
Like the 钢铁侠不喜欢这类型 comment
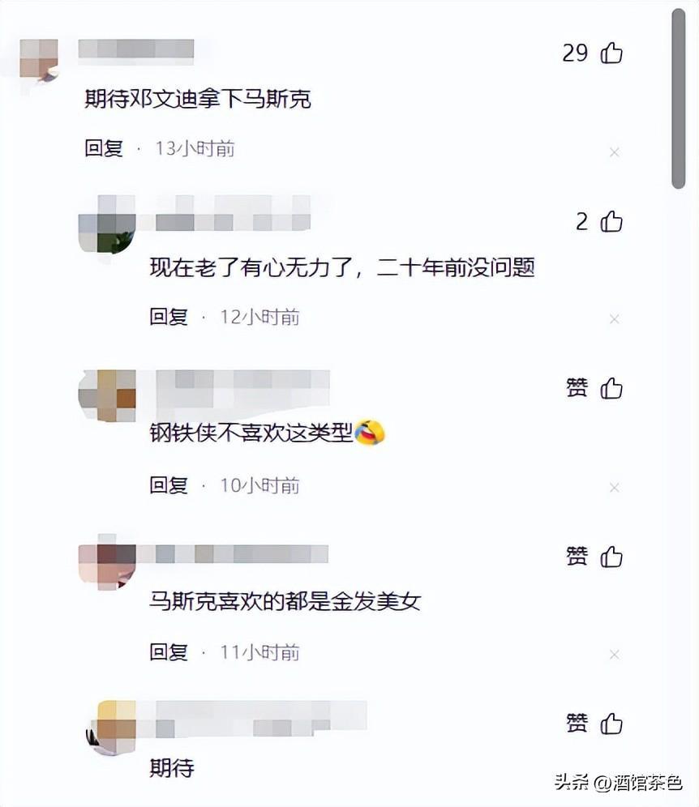[x=611, y=388]
